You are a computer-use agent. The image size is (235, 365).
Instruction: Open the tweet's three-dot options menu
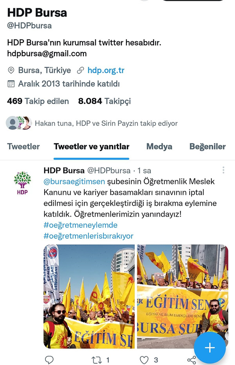[223, 170]
